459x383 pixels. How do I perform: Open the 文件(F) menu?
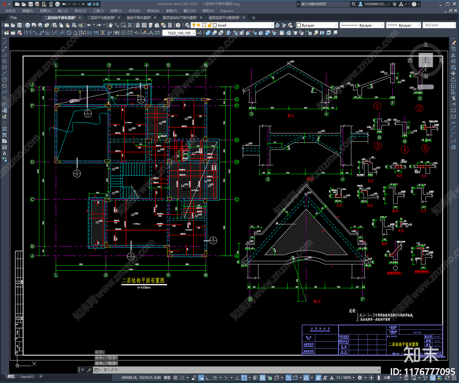[10, 11]
